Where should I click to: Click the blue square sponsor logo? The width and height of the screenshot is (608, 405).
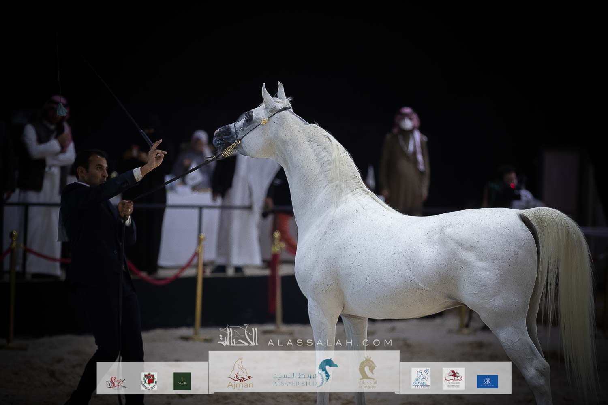487,381
